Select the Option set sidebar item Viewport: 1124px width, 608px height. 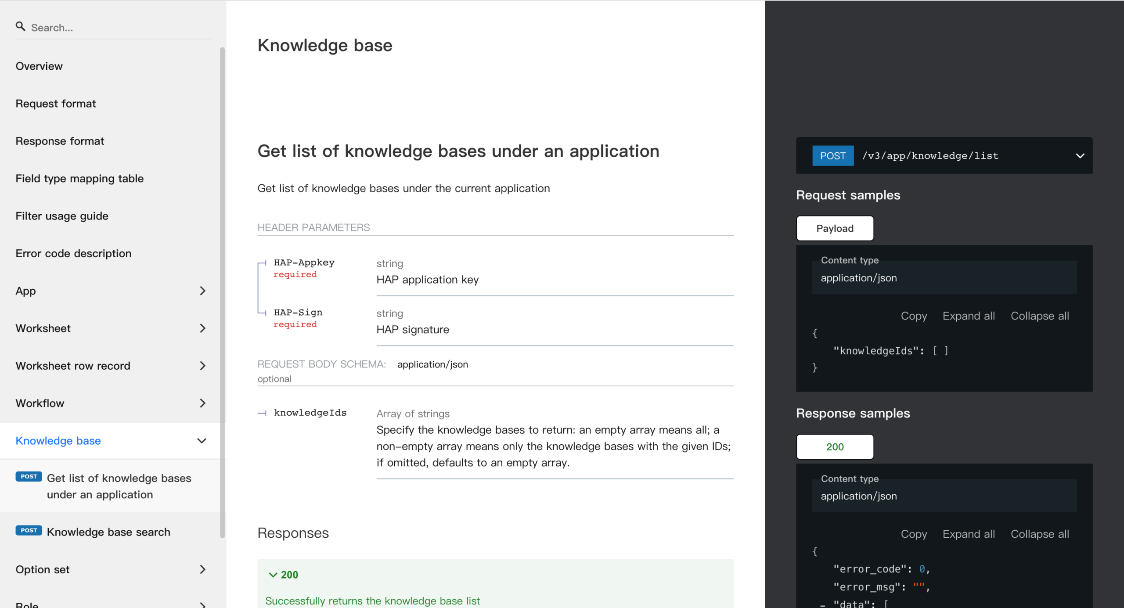point(43,569)
